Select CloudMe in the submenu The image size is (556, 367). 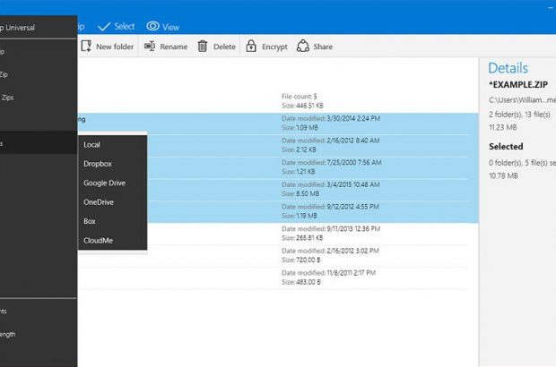coord(98,241)
